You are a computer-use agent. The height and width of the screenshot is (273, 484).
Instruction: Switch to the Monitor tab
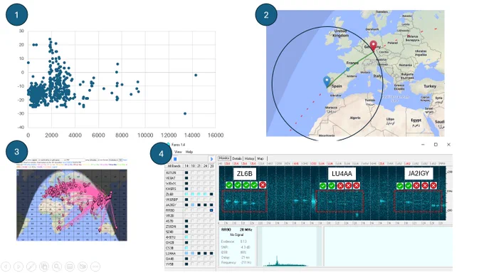224,158
